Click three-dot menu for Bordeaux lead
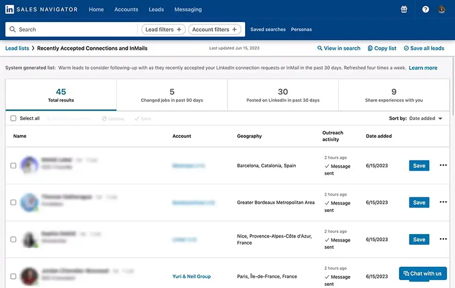Viewport: 455px width, 288px height. click(443, 202)
